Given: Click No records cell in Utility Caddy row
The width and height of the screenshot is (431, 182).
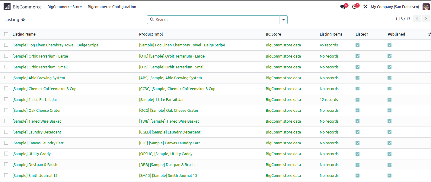Looking at the screenshot, I should click(329, 154).
